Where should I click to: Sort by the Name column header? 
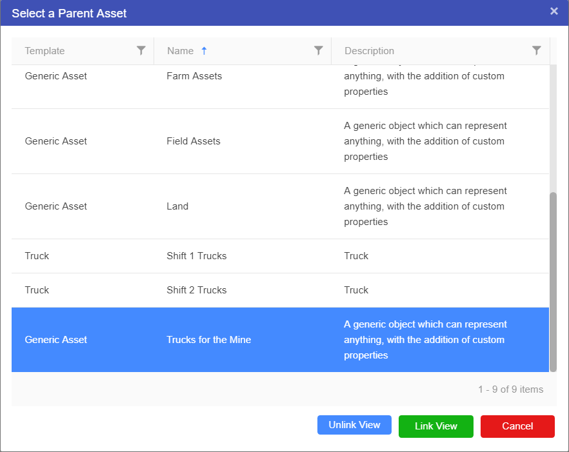(180, 51)
